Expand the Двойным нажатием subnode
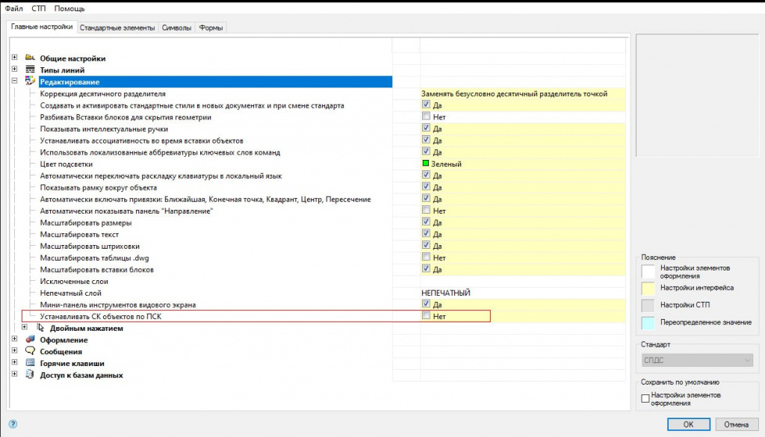Image resolution: width=765 pixels, height=437 pixels. 25,327
